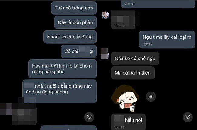The height and width of the screenshot is (130, 197).
Task: Select the 'Nuôi t vs con là đúng' bubble
Action: coord(70,37)
